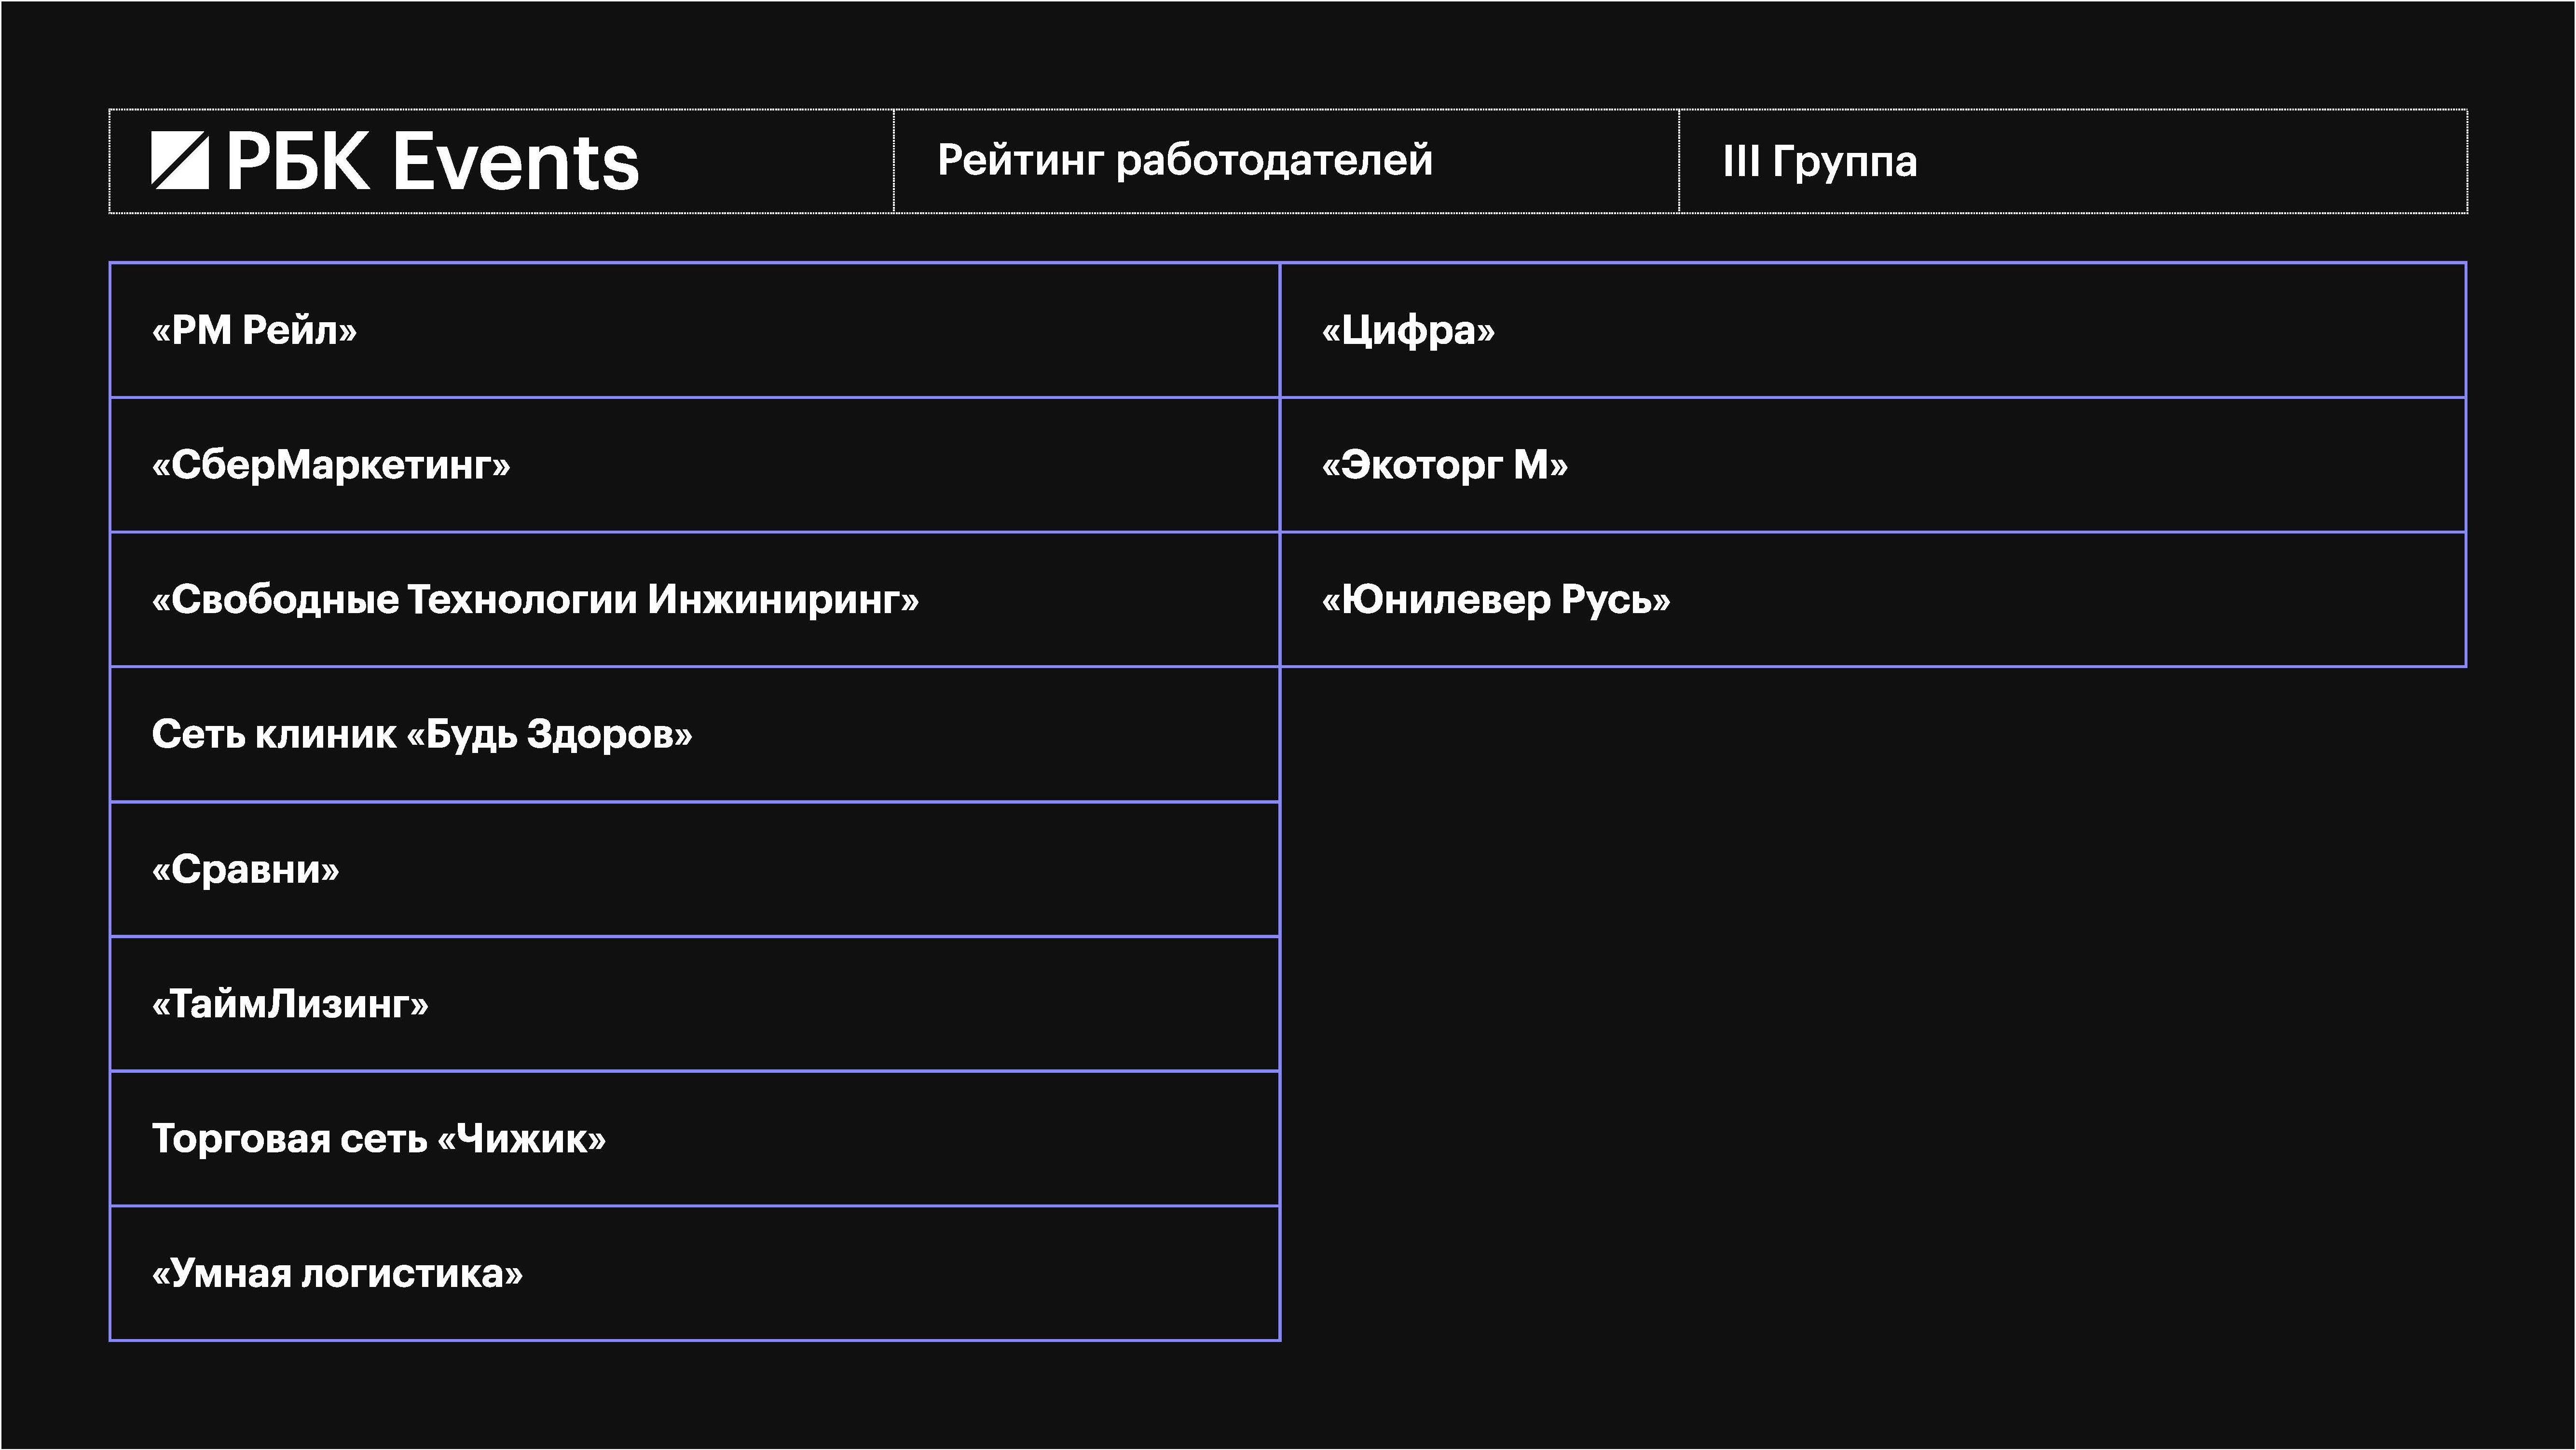
Task: Click the РБК letters in logo
Action: coord(297,161)
